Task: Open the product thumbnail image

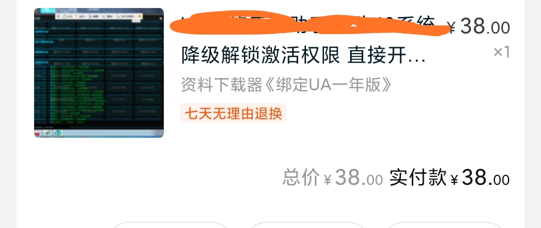Action: [99, 73]
